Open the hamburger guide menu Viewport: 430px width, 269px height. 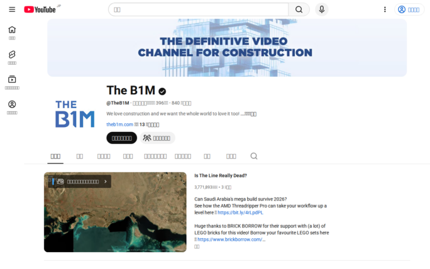pyautogui.click(x=11, y=9)
